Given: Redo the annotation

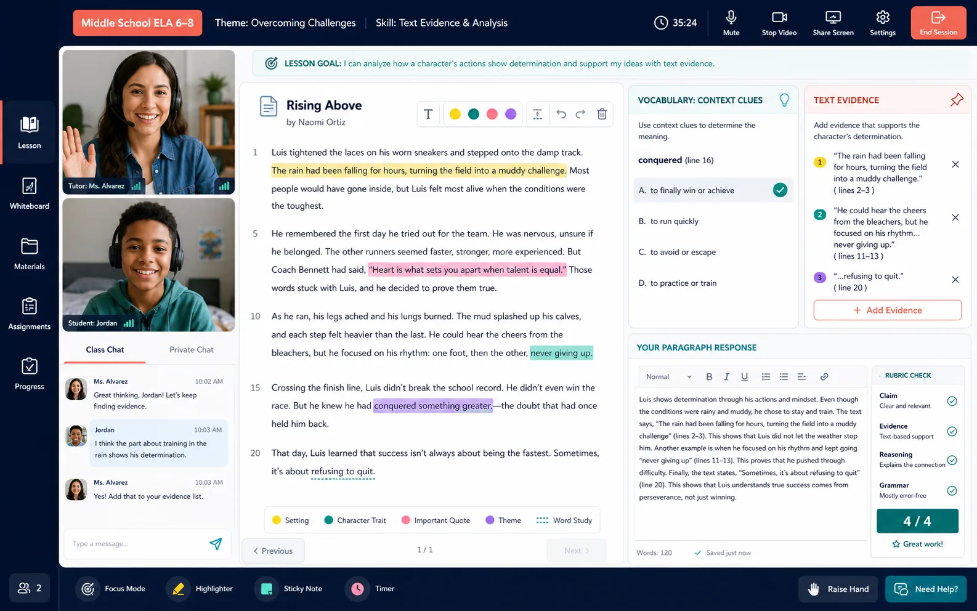Looking at the screenshot, I should [580, 114].
